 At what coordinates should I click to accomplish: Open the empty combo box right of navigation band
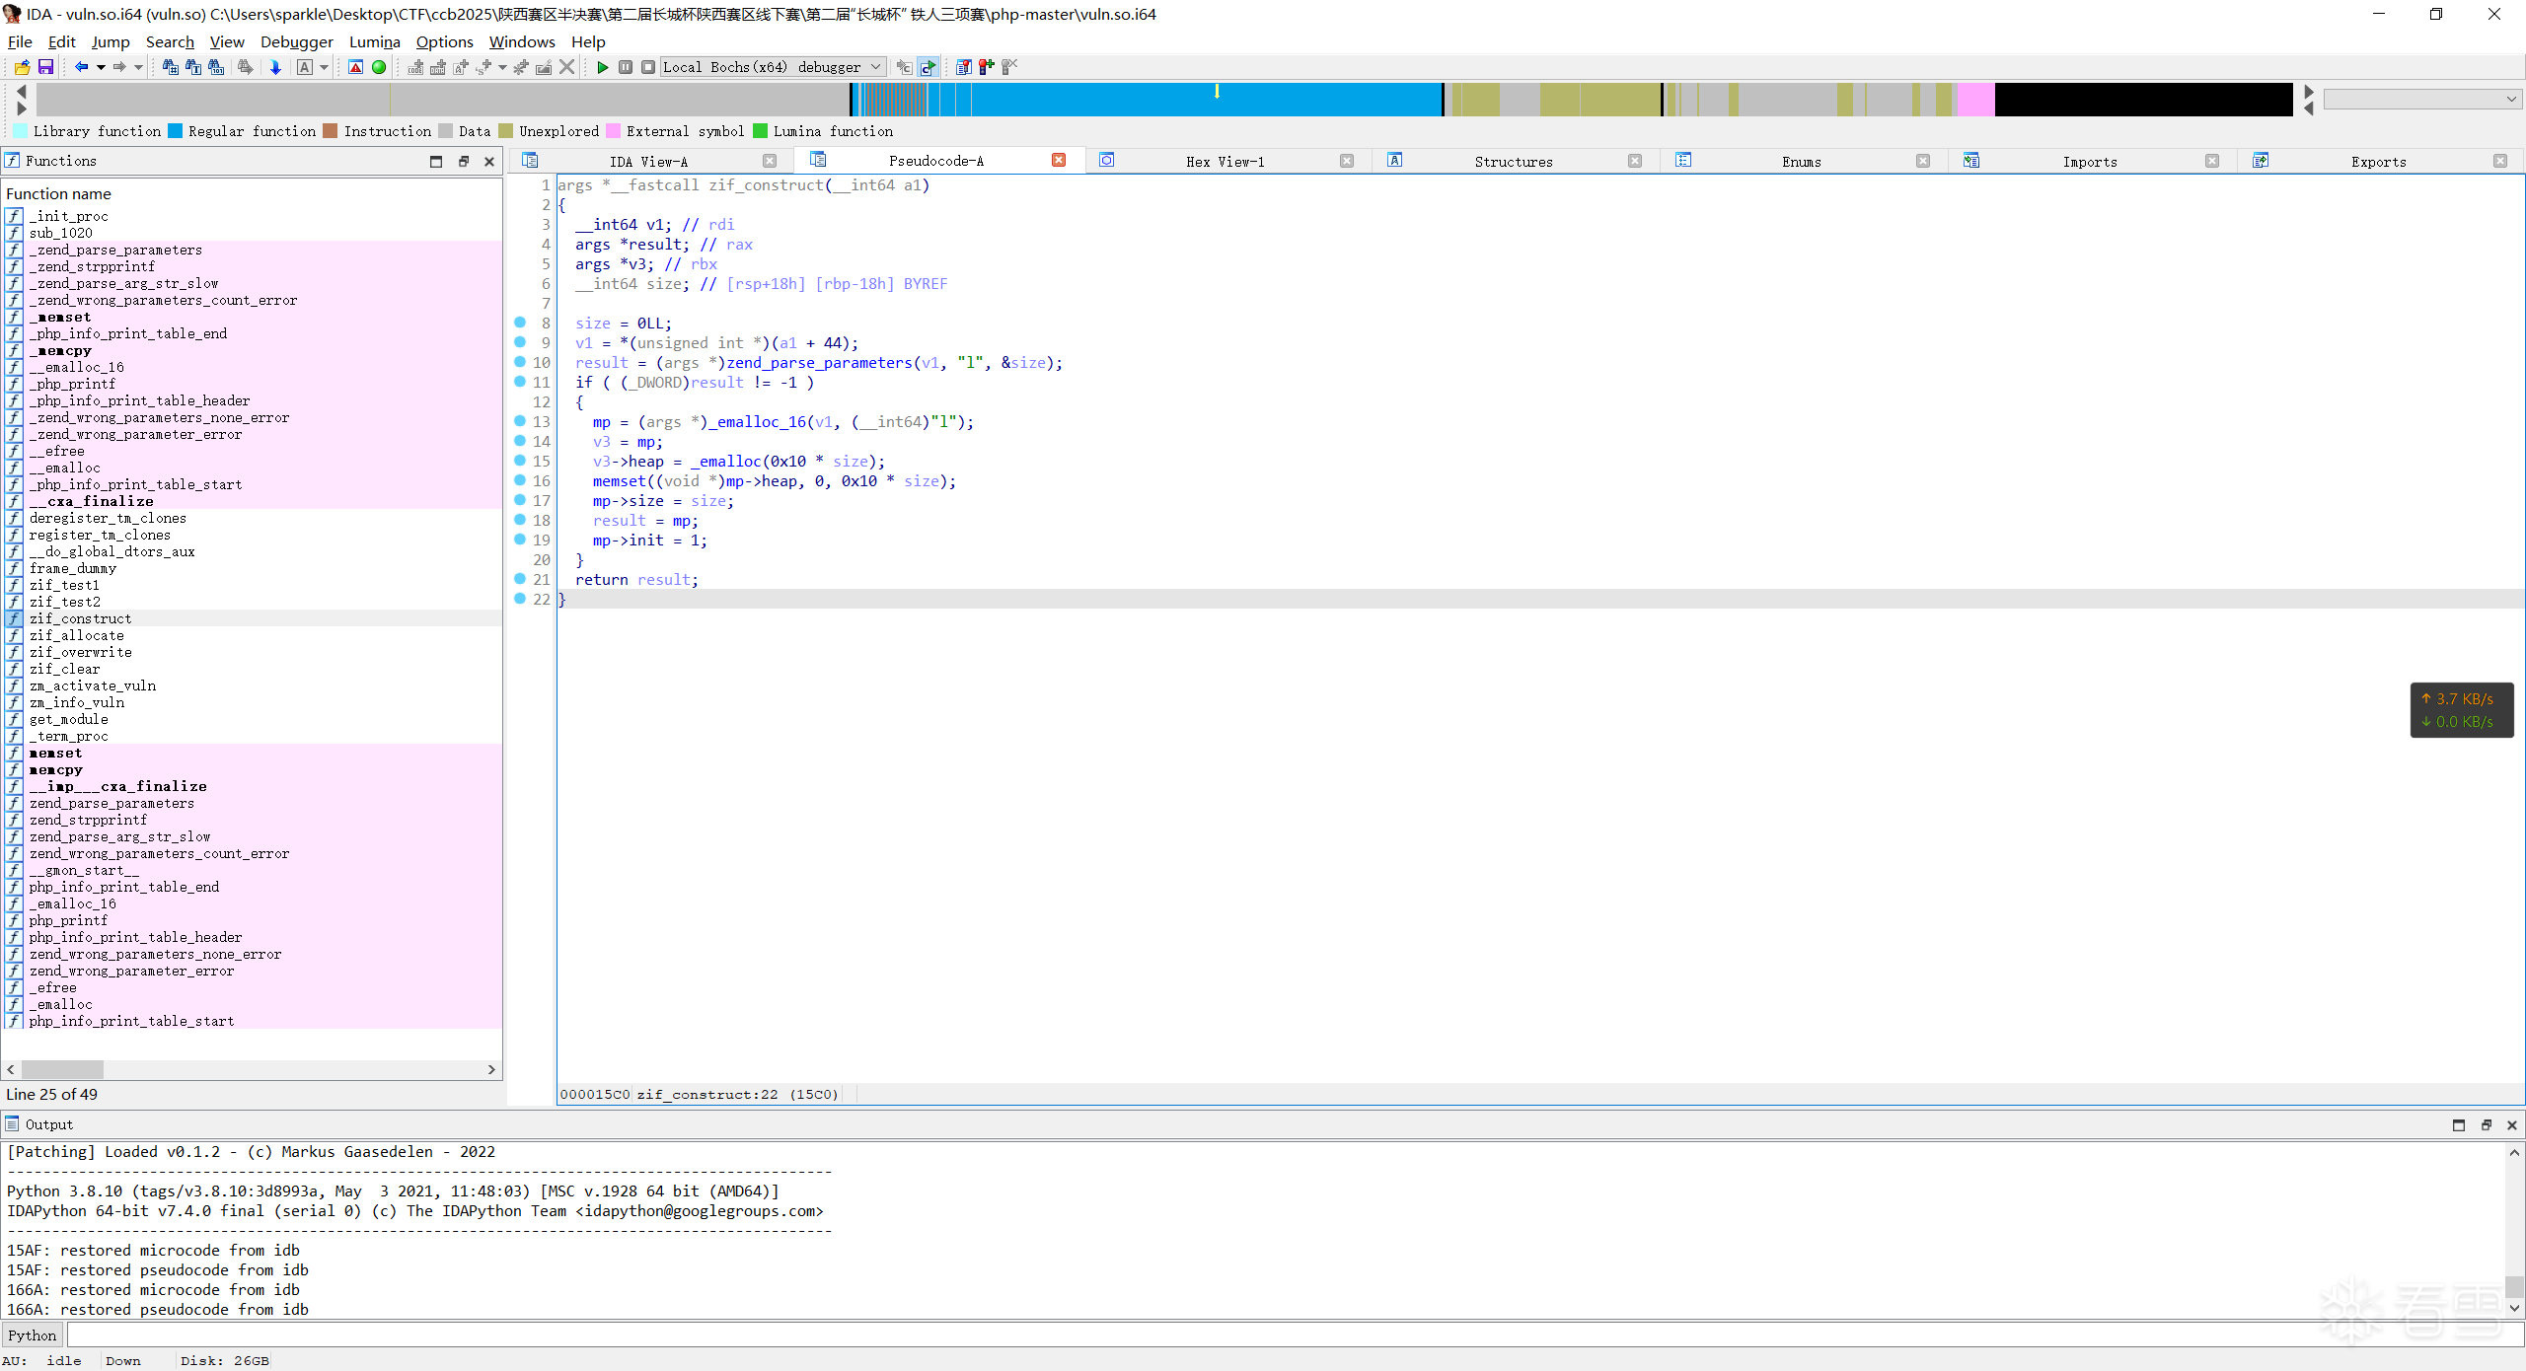click(2422, 99)
